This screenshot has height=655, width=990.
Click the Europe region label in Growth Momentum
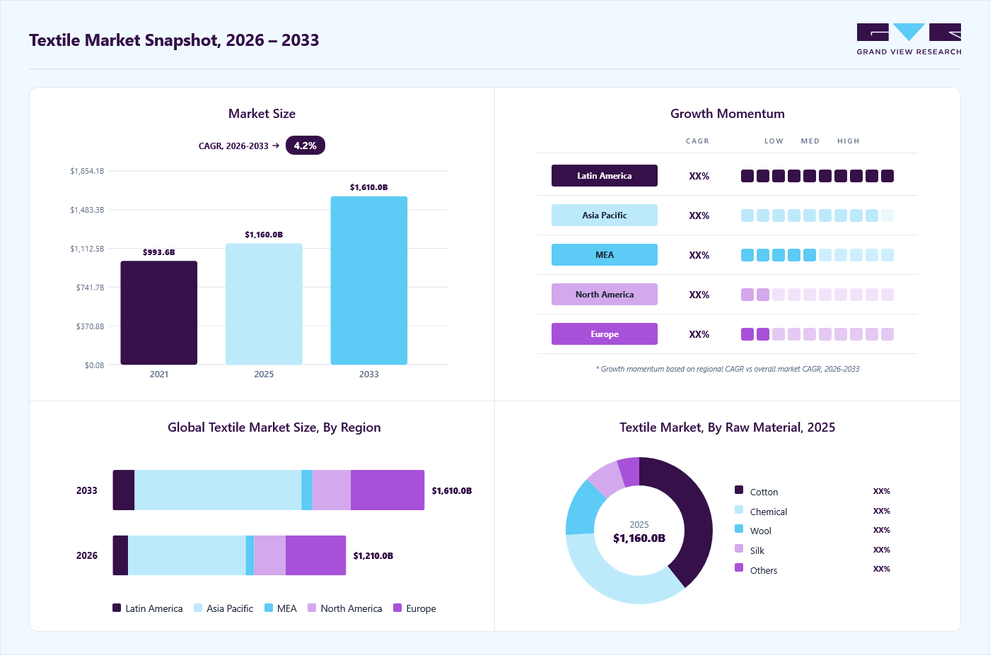coord(605,334)
